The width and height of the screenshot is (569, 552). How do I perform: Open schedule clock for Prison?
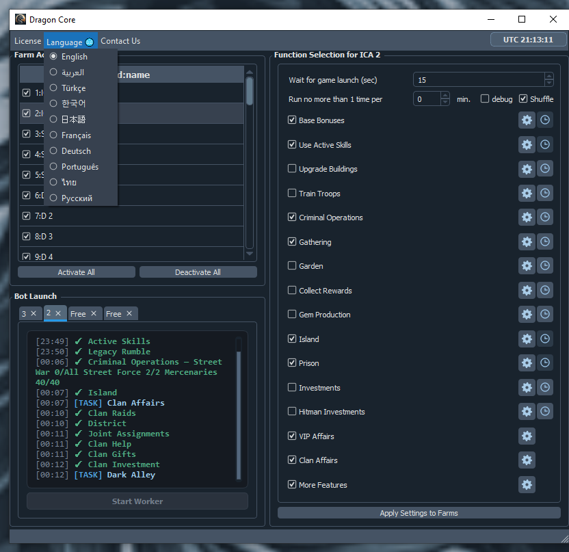[544, 363]
